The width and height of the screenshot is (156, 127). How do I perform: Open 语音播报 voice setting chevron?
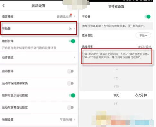click(x=74, y=16)
